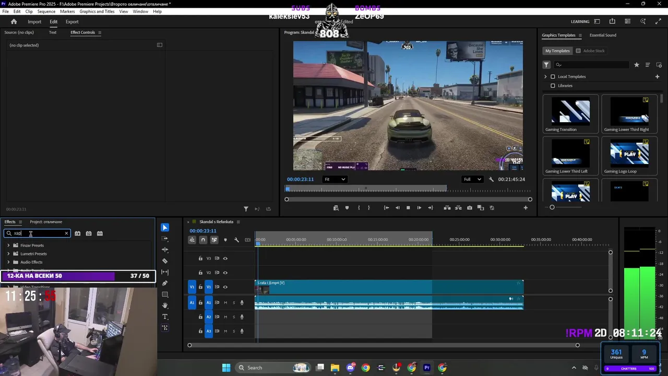Viewport: 668px width, 376px height.
Task: Click the timeline playhead marker
Action: click(x=258, y=244)
